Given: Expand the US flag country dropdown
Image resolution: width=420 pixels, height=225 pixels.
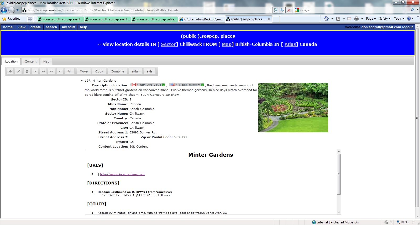Looking at the screenshot, I should coord(176,85).
